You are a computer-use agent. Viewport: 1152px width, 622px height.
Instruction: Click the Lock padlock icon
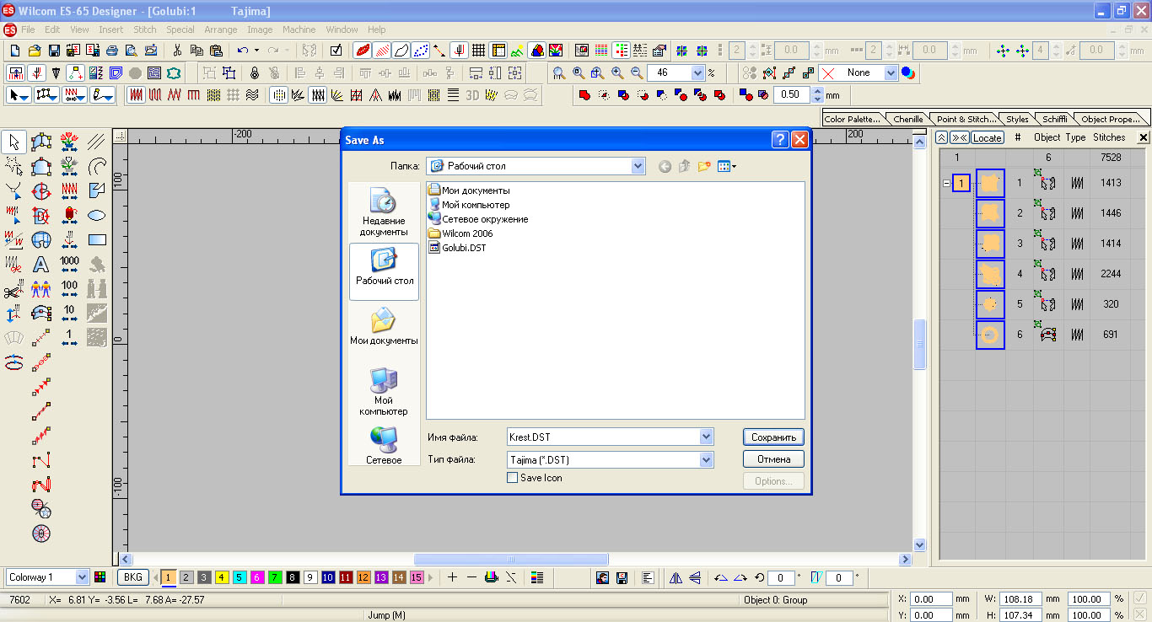tap(255, 73)
